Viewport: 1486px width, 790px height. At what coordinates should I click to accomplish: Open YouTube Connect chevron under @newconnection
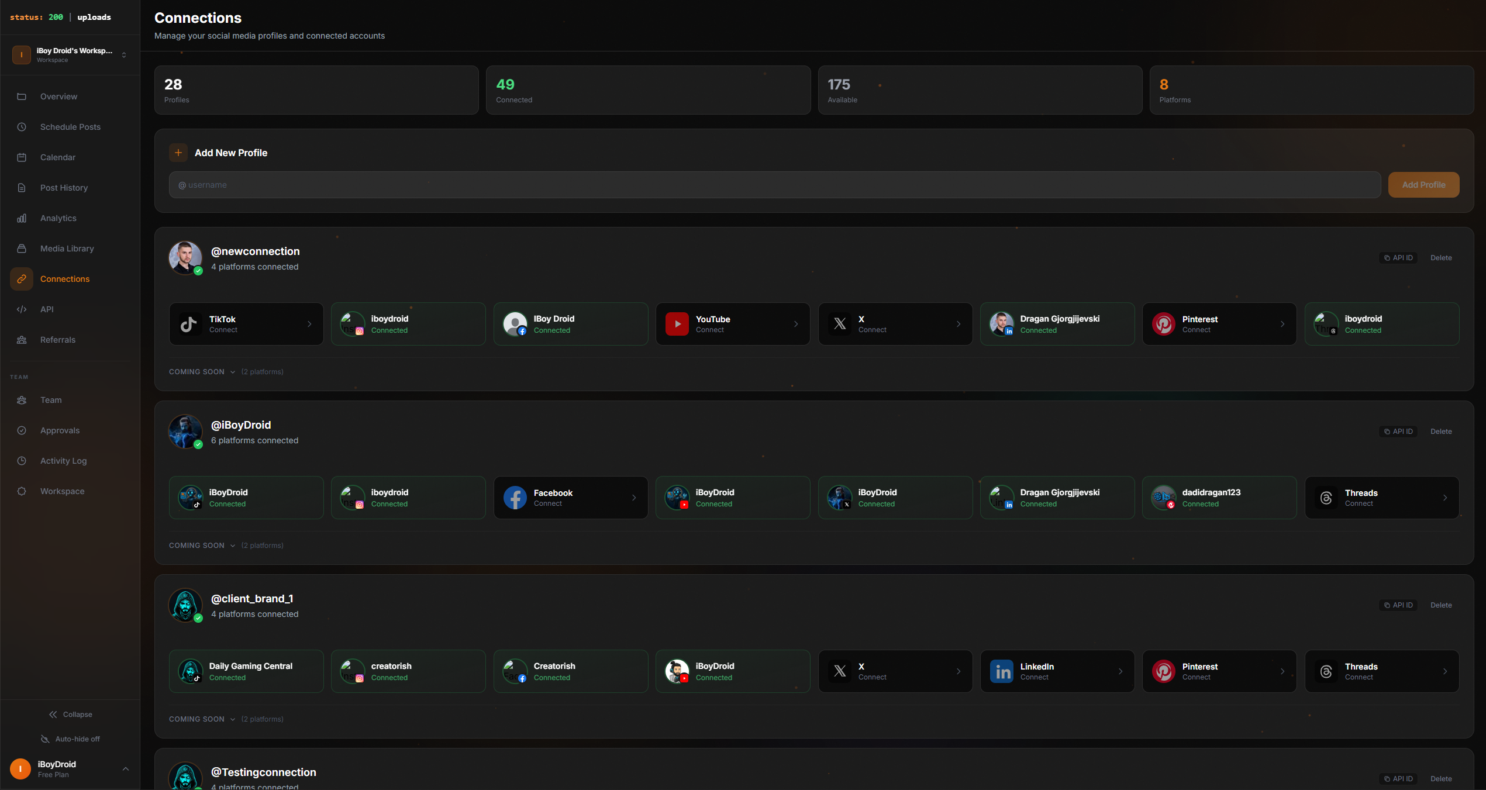[x=796, y=324]
